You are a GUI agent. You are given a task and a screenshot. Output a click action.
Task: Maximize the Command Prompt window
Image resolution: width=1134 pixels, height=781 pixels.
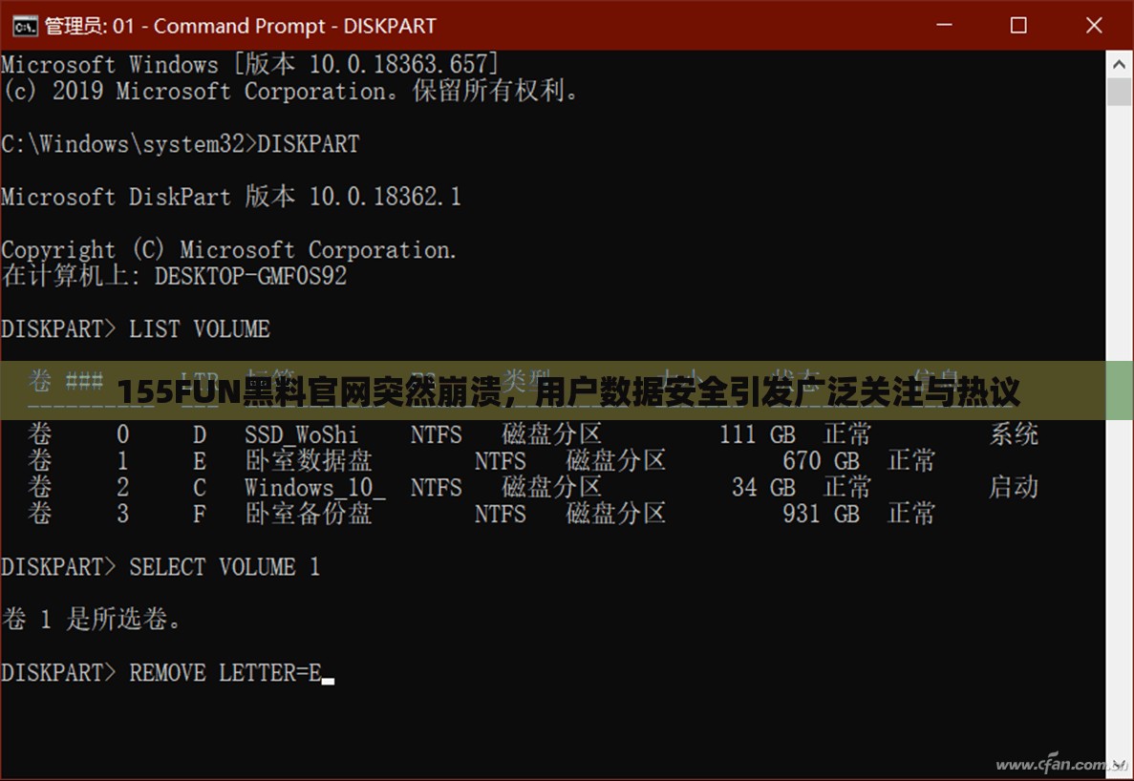coord(1018,25)
